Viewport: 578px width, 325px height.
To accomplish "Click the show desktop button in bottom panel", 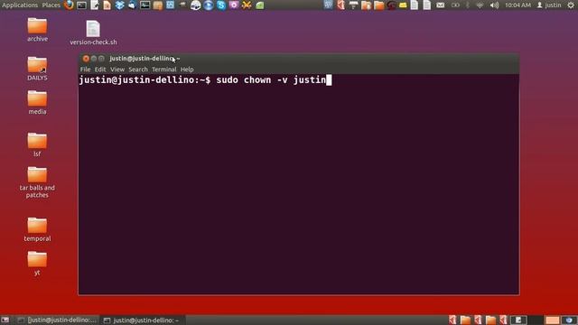I will (5, 320).
